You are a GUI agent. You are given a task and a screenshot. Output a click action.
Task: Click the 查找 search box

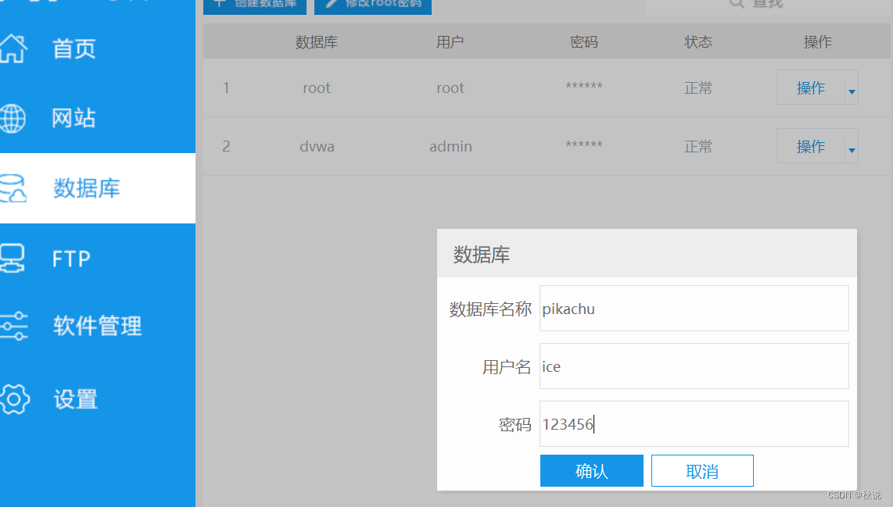click(x=767, y=5)
